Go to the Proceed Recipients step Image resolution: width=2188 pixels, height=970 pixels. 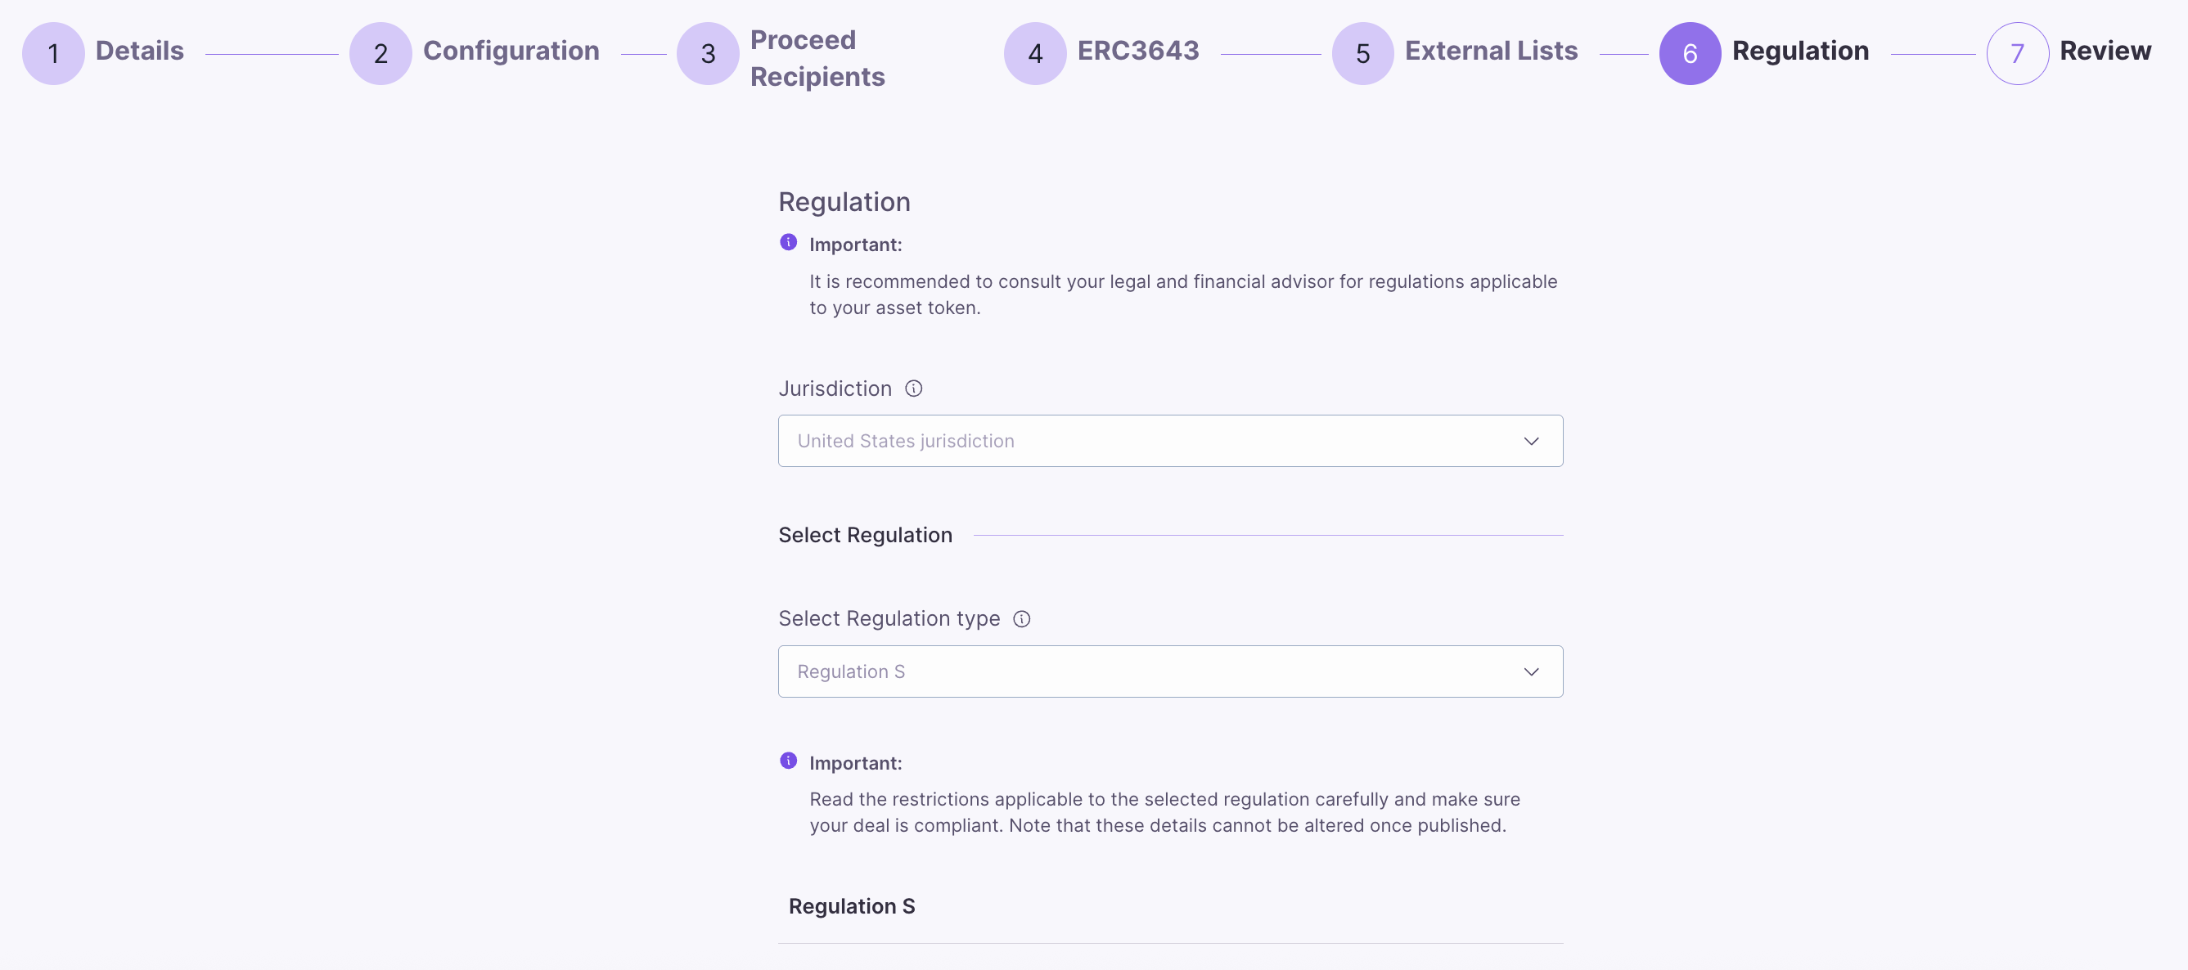click(x=817, y=58)
